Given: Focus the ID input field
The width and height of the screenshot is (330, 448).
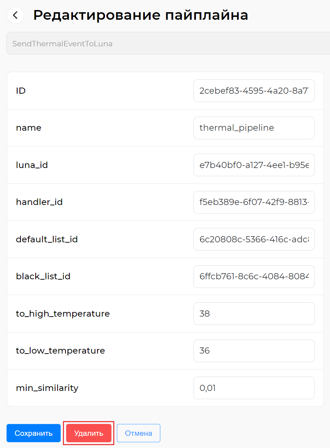Looking at the screenshot, I should pos(254,91).
